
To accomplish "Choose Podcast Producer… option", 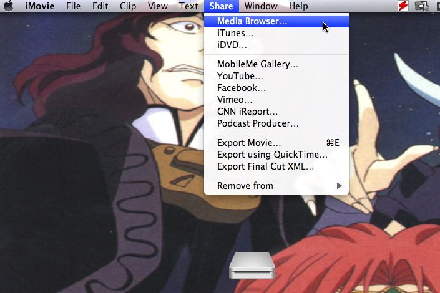I will (x=276, y=123).
